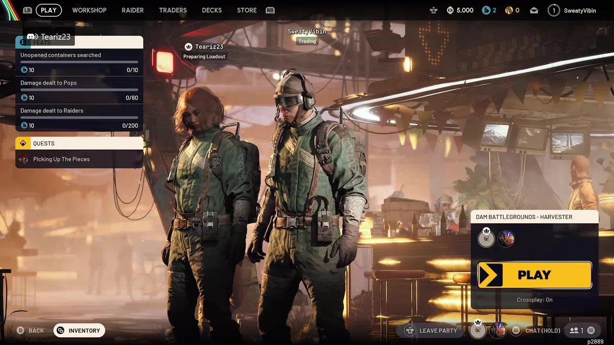Image resolution: width=614 pixels, height=345 pixels.
Task: Open the RAIDER tab
Action: point(133,10)
